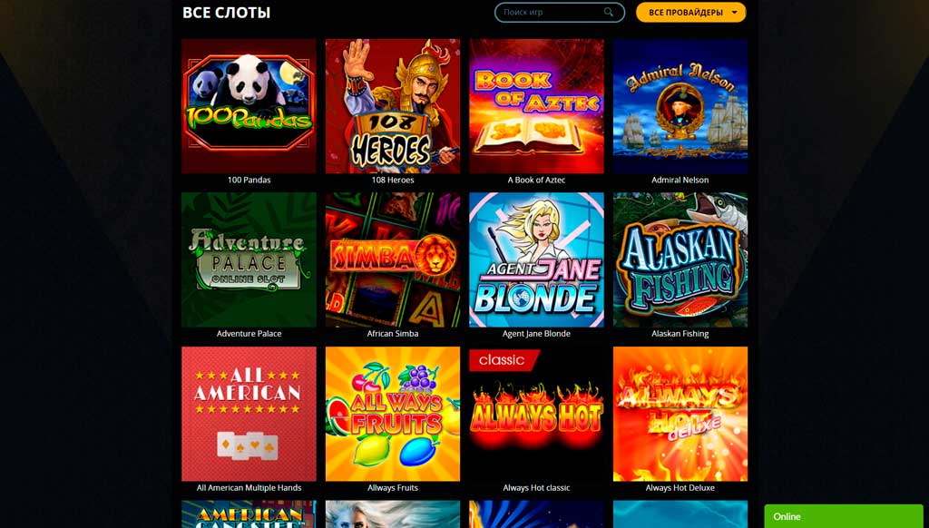Open the Always Hot classic slot
929x528 pixels.
tap(537, 414)
